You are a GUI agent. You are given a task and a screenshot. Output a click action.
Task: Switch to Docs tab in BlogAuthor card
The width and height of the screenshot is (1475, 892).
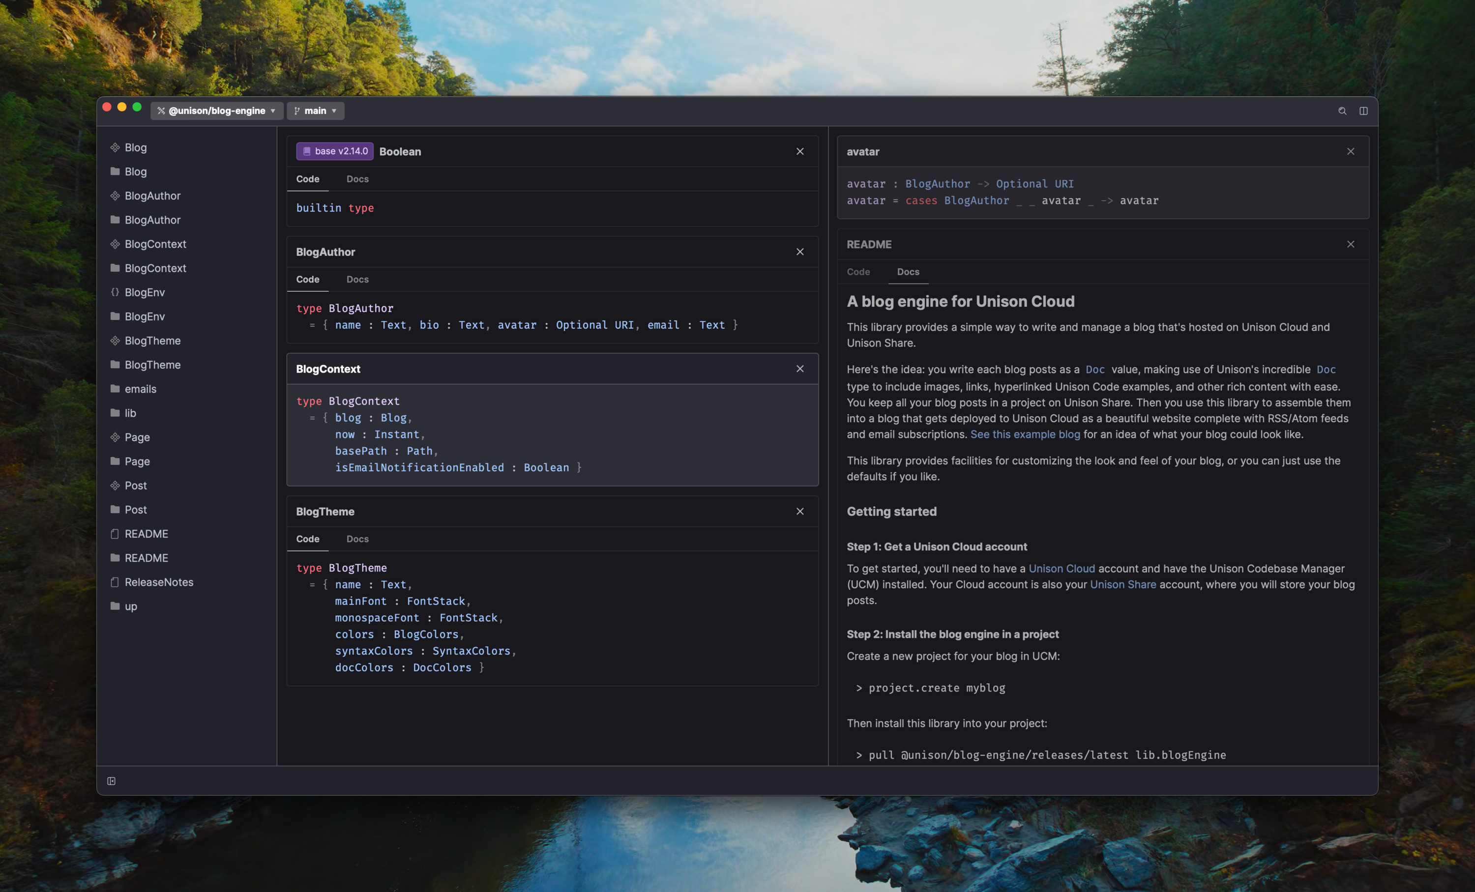[357, 279]
